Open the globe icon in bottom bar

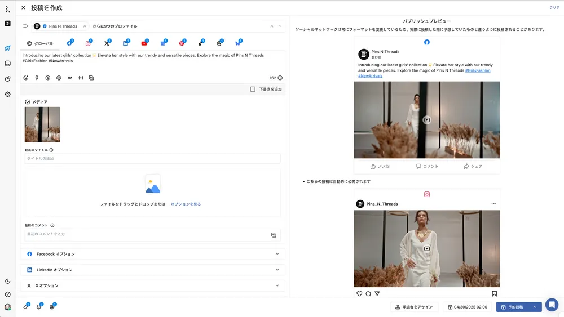[x=52, y=306]
